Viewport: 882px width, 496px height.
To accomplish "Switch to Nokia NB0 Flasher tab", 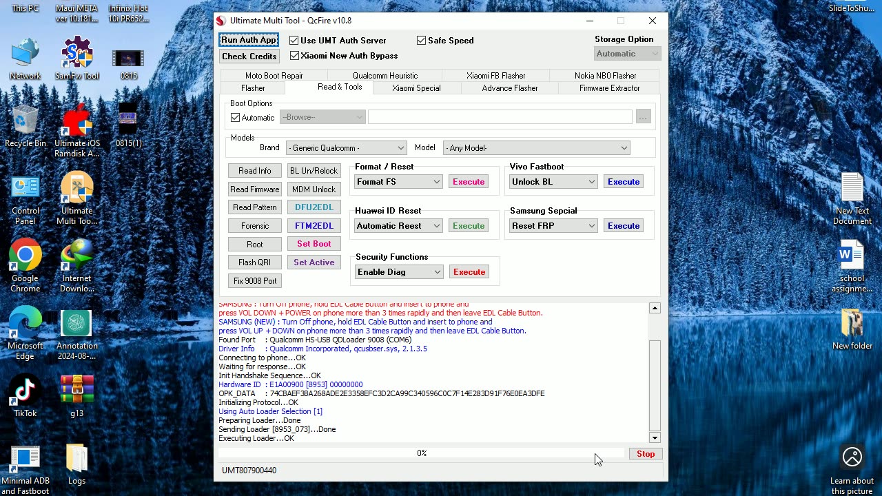I will coord(605,76).
